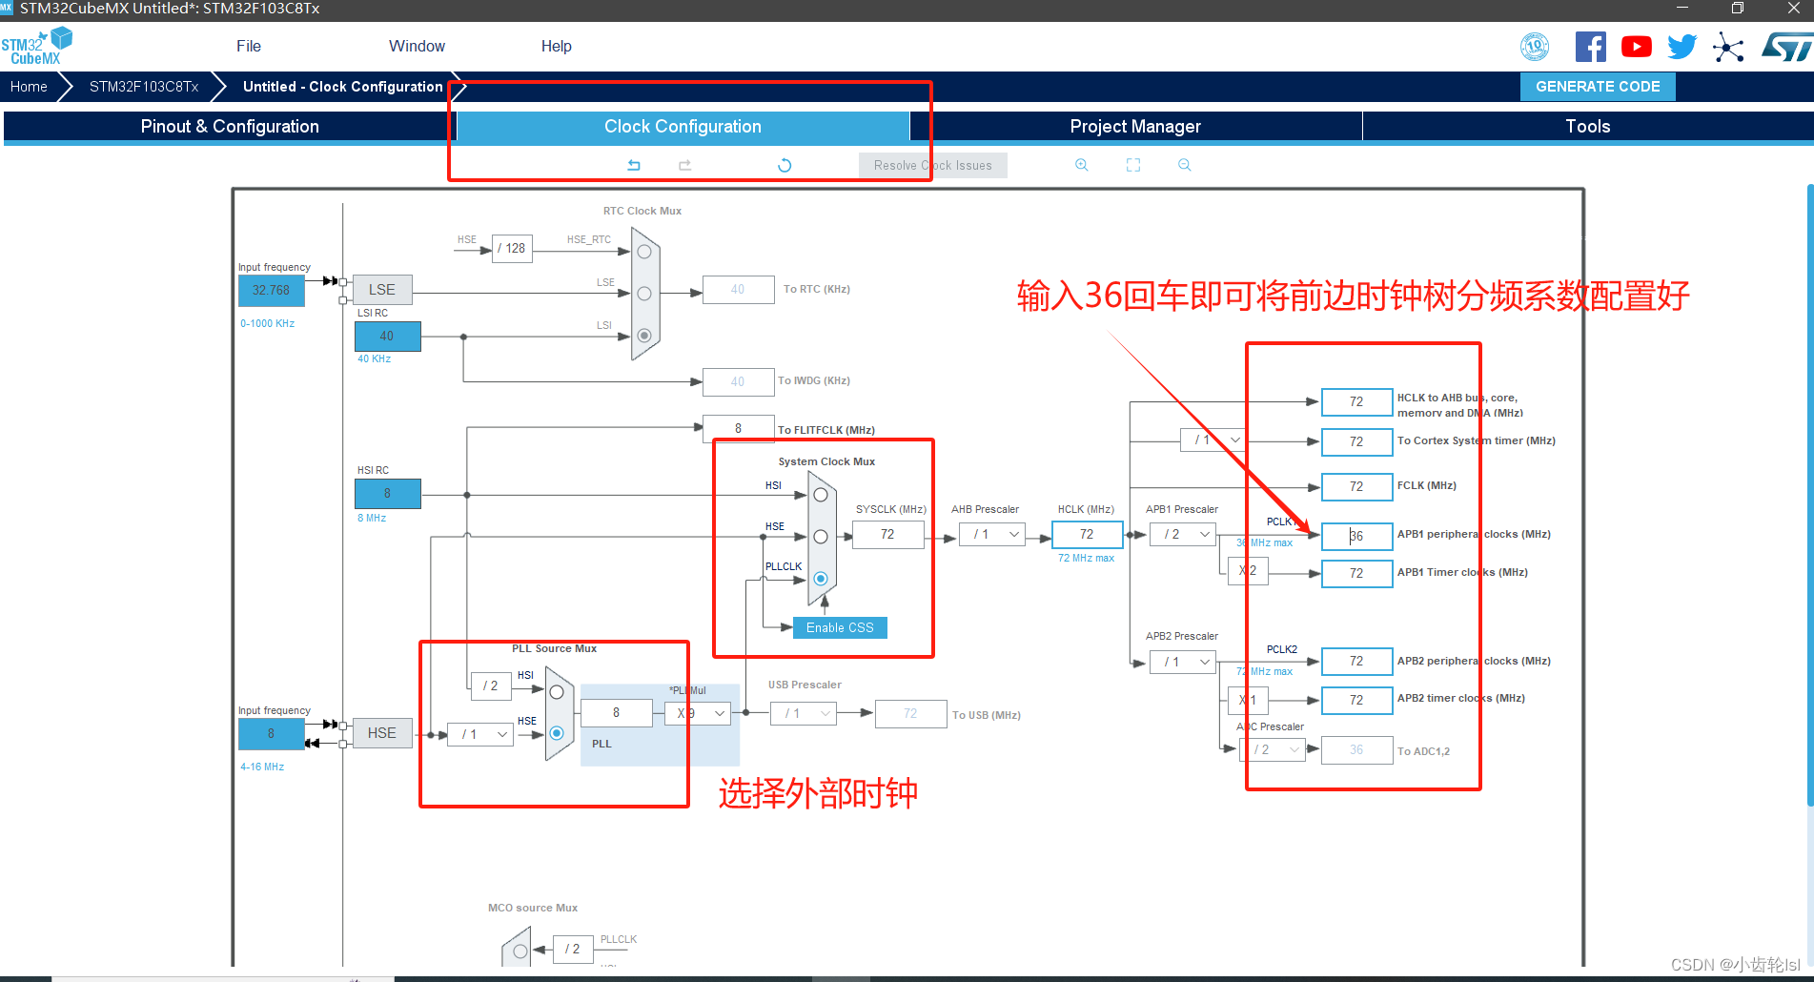Select HSE in the System Clock Mux
Image resolution: width=1814 pixels, height=982 pixels.
(x=821, y=537)
